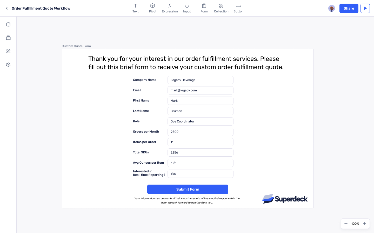Open the Real-time Reporting field showing Yes
This screenshot has height=233, width=374.
pyautogui.click(x=201, y=174)
